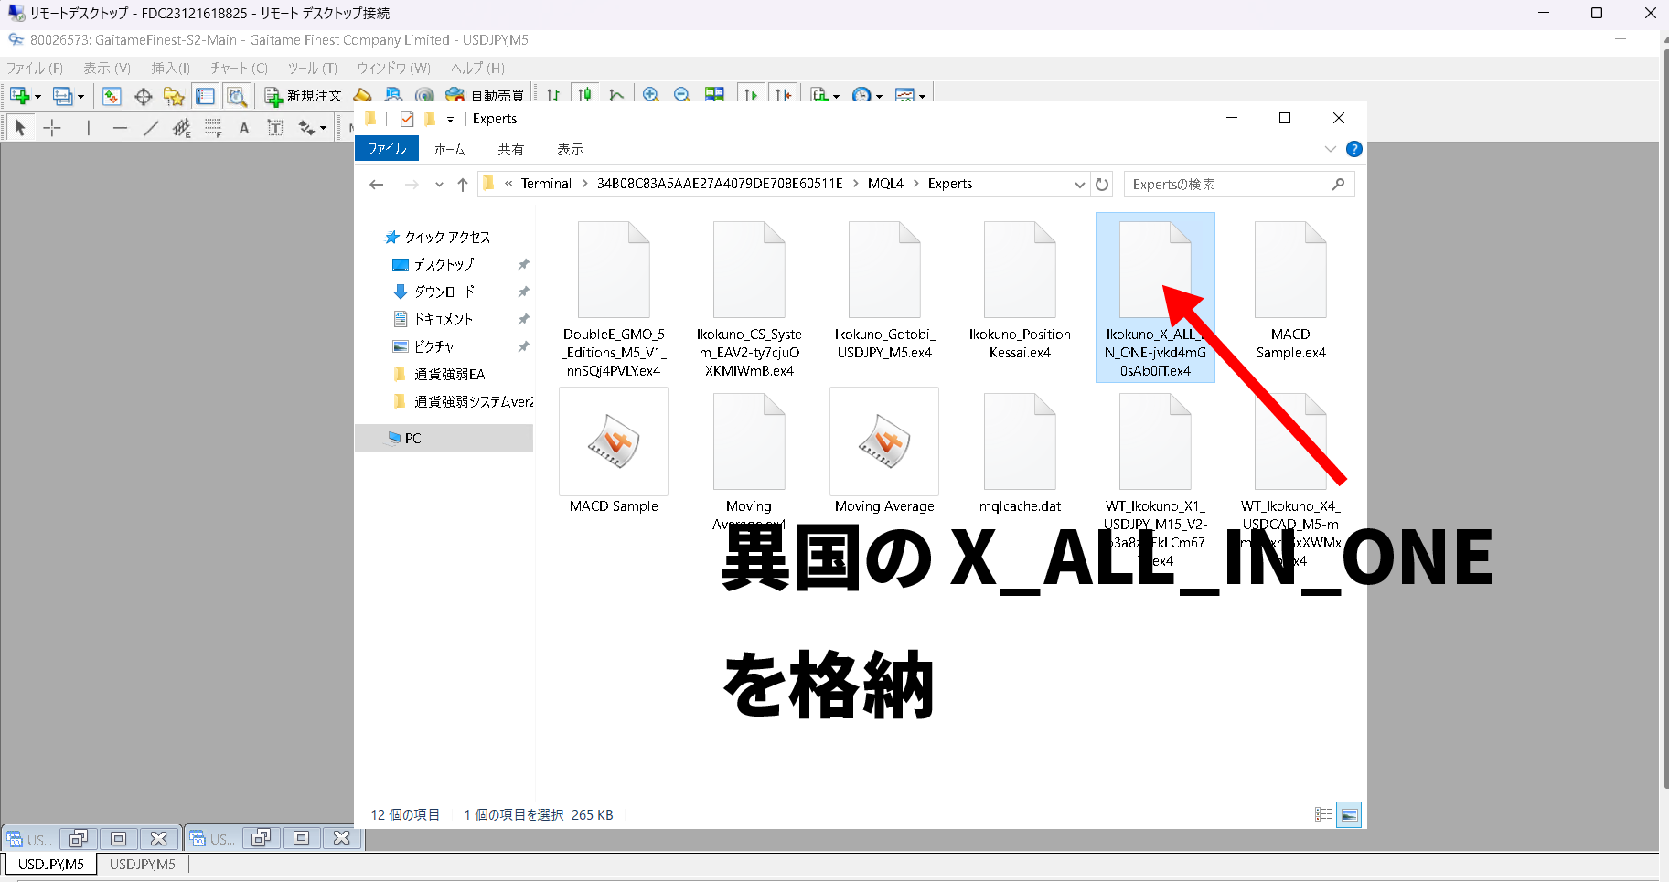Click the zoom in chart icon
Viewport: 1669px width, 882px height.
click(x=651, y=95)
